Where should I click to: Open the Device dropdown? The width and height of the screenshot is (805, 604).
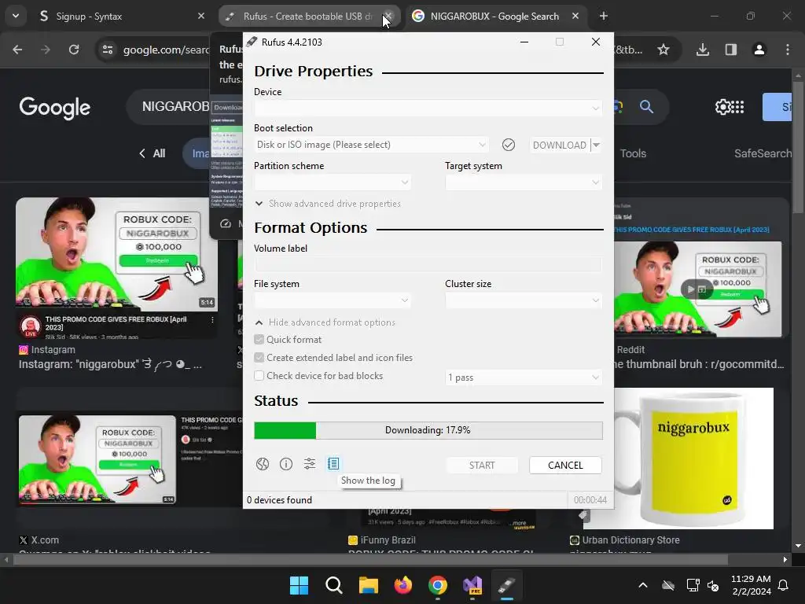(428, 108)
